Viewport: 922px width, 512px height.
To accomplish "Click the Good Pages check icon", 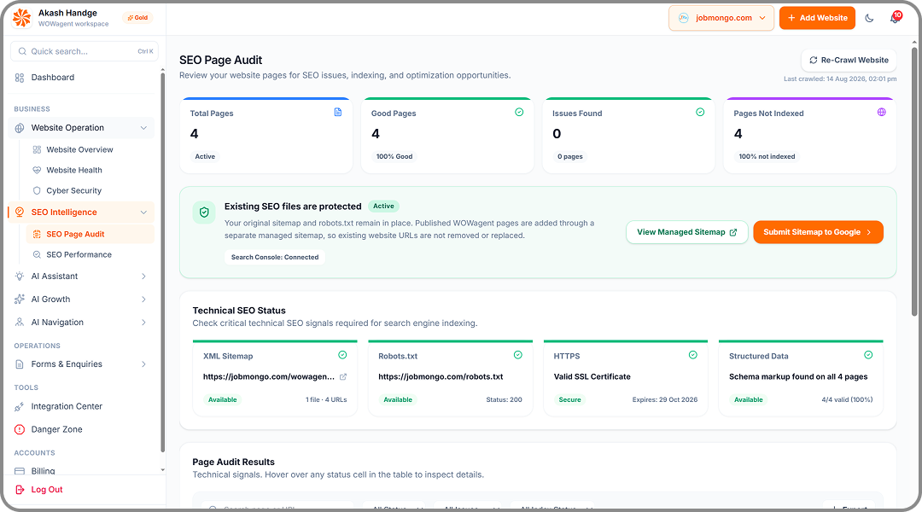I will (519, 113).
